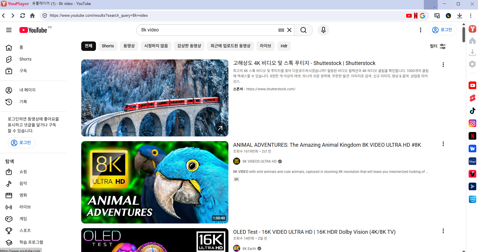
Task: Open the 8K VIDEOS ULTRA HD channel
Action: click(x=259, y=161)
